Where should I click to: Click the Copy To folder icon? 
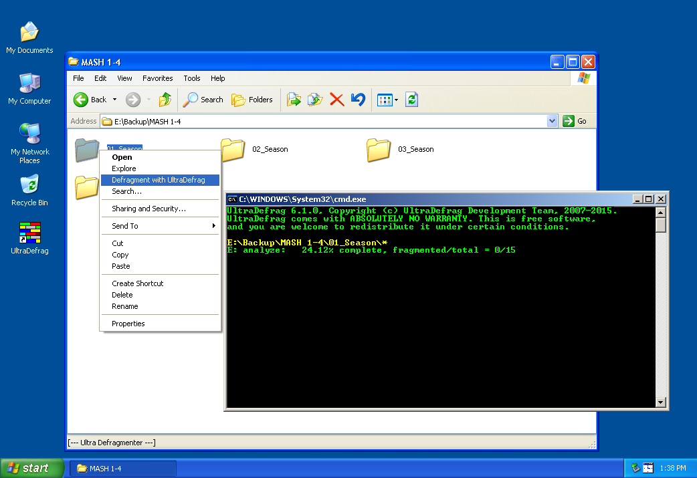pyautogui.click(x=314, y=100)
